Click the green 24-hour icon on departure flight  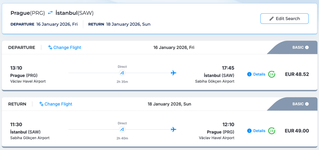click(271, 74)
